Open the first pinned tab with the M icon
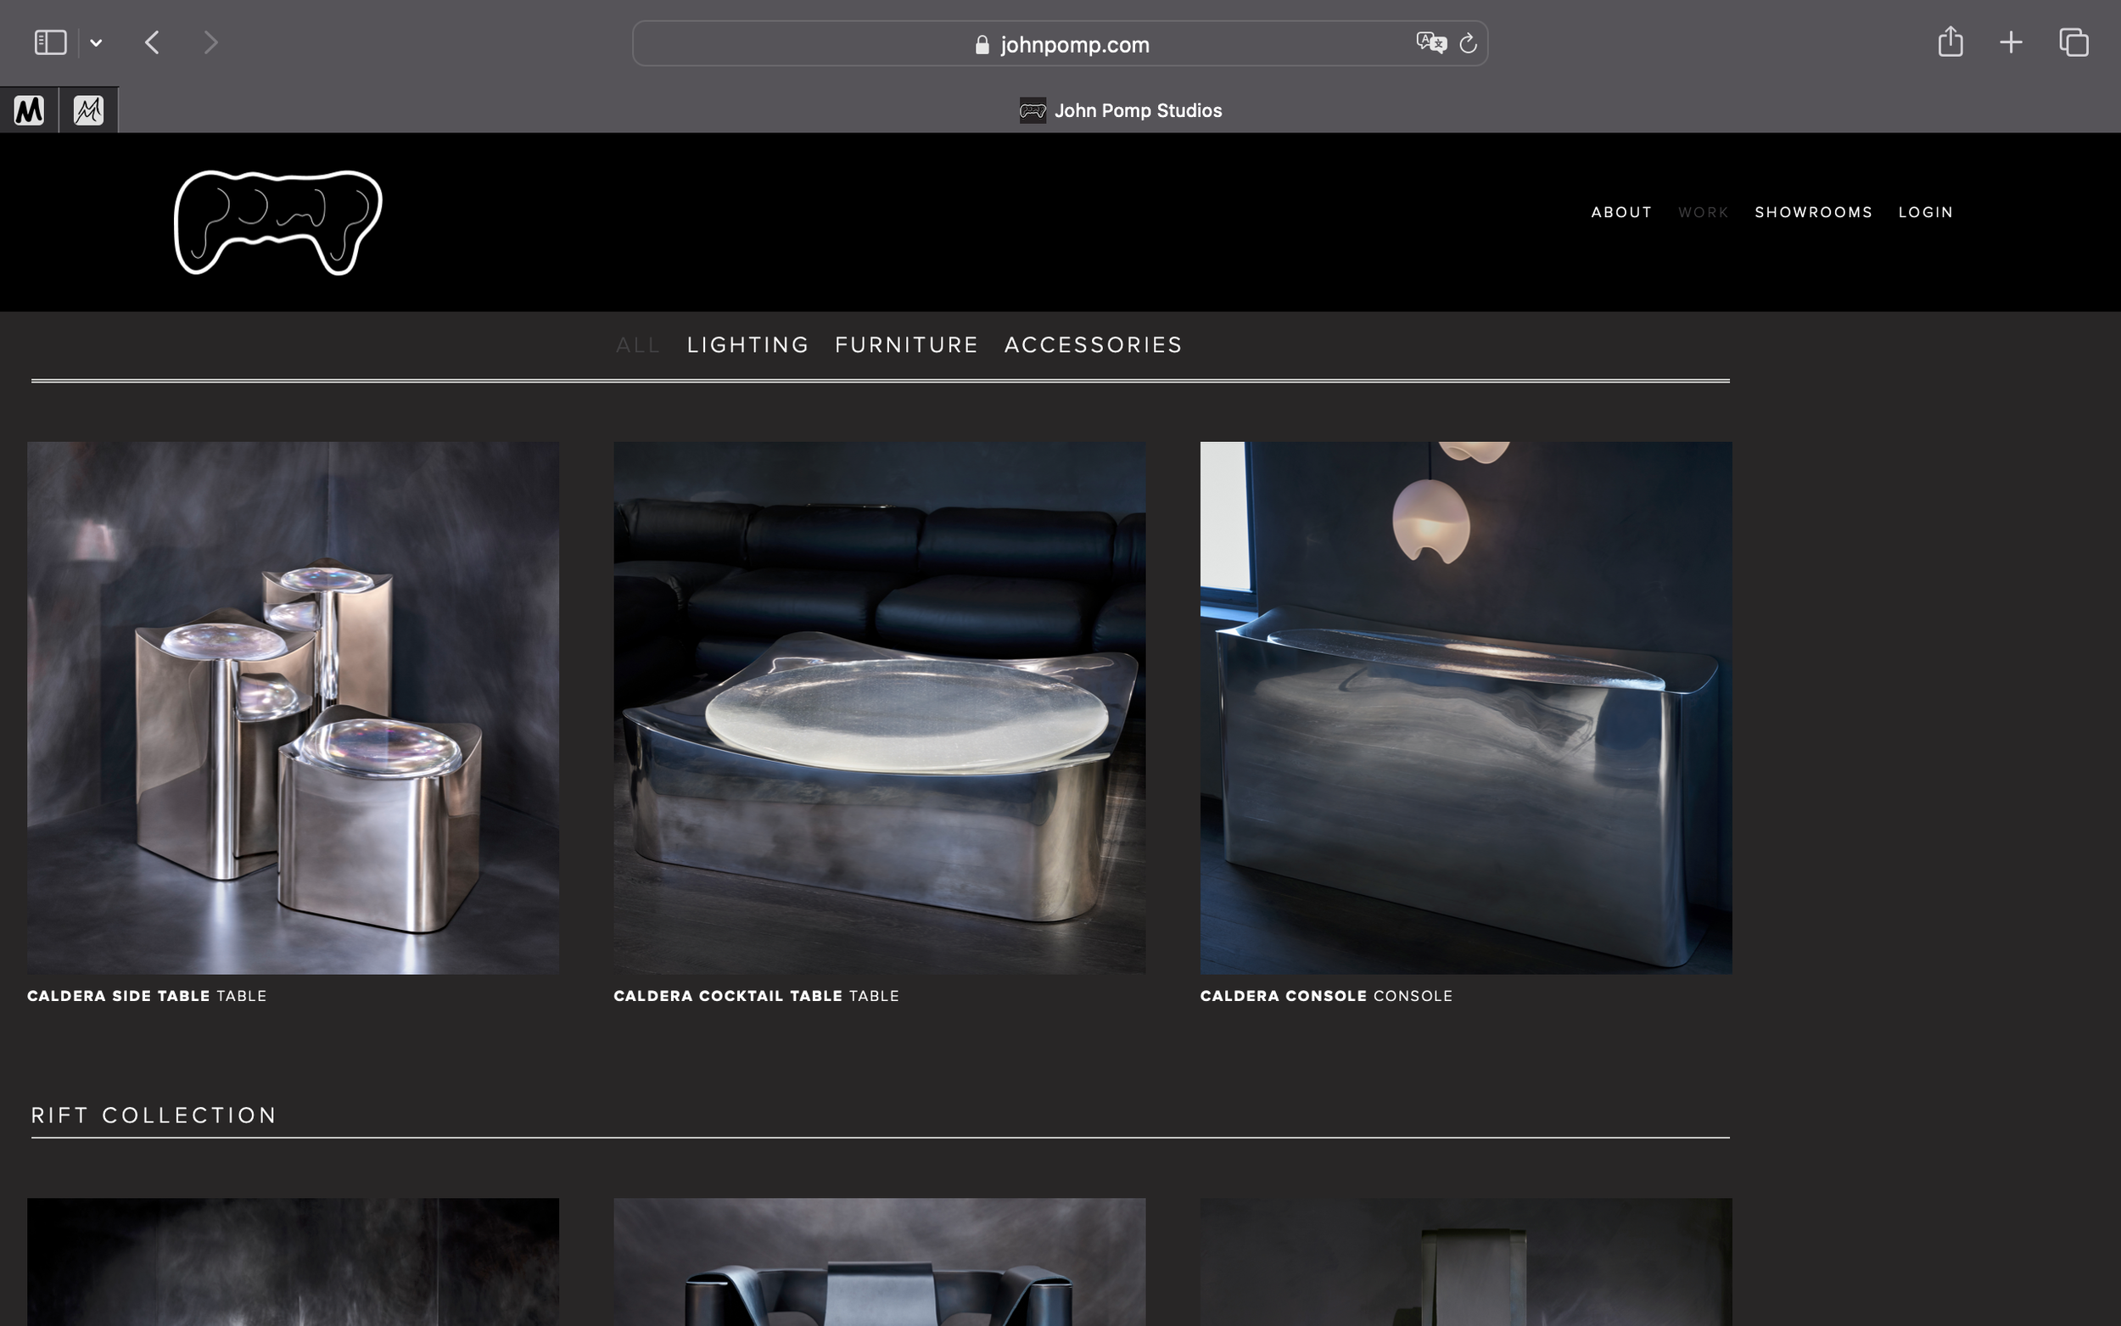The image size is (2121, 1326). click(x=29, y=110)
